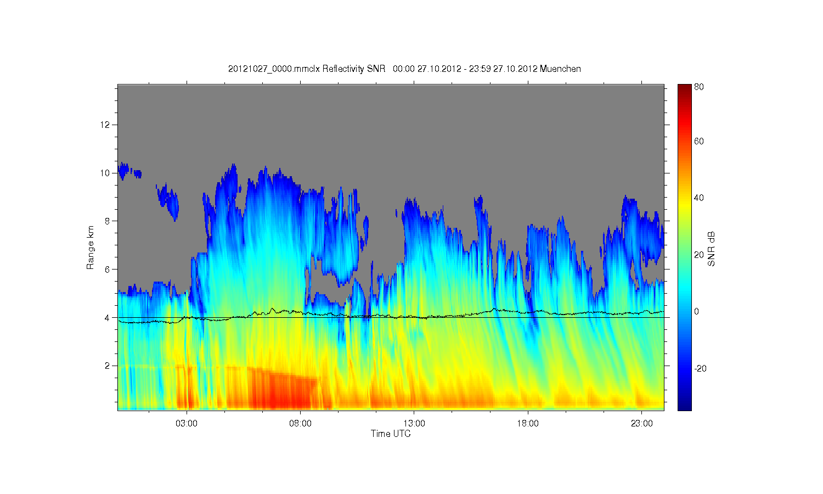The image size is (823, 494).
Task: Click the 10 km range tick label
Action: tap(105, 173)
